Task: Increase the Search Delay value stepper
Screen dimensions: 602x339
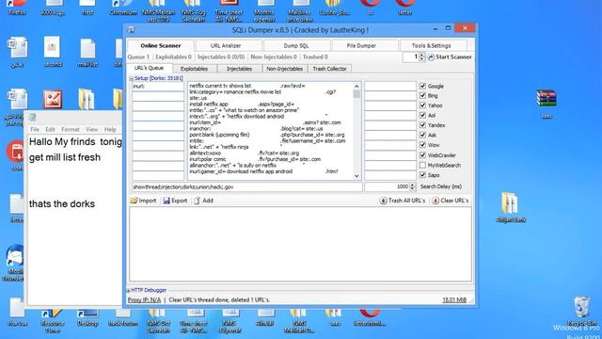Action: coord(413,185)
